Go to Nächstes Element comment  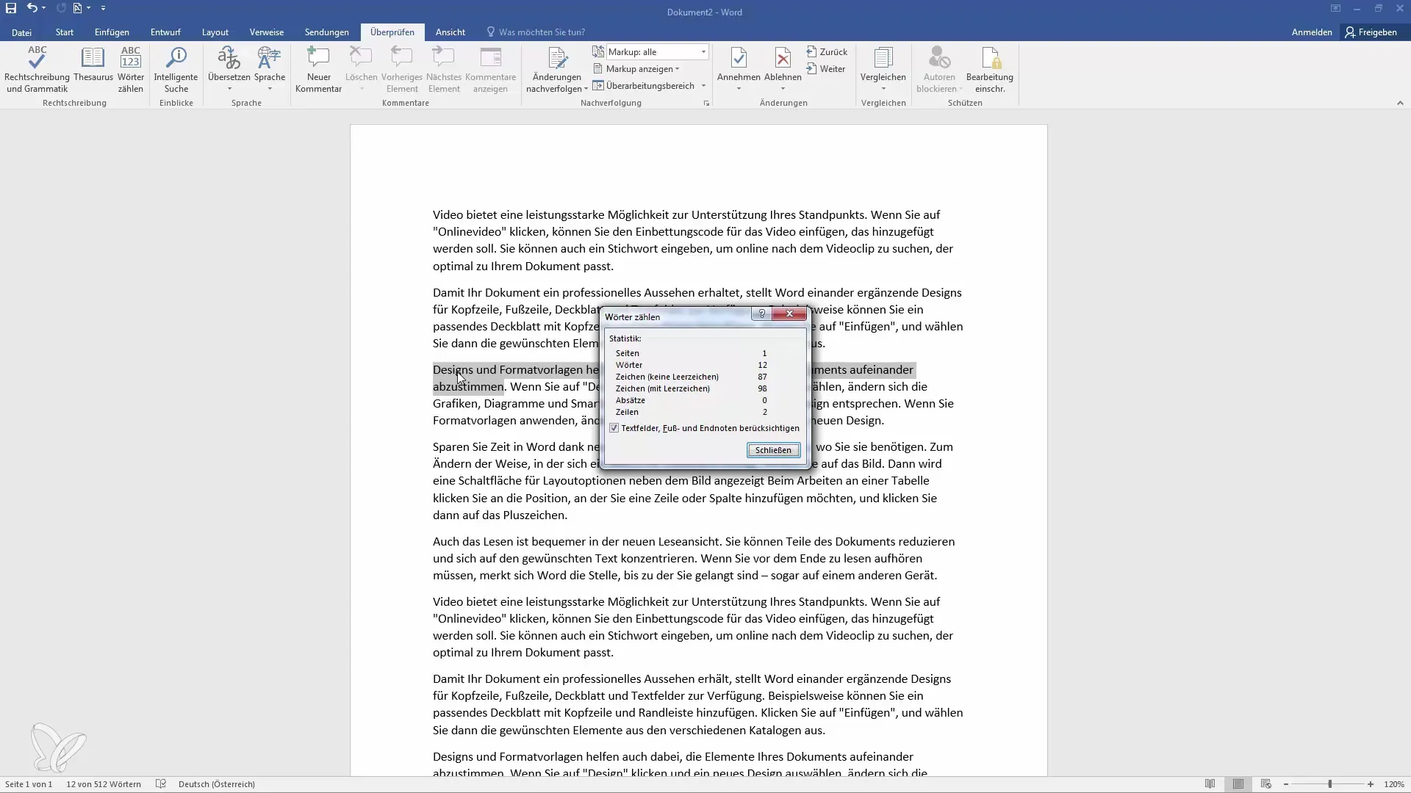pyautogui.click(x=444, y=70)
